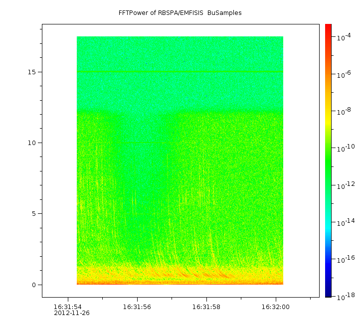
Task: Click the time label 16:31:54
Action: 68,307
